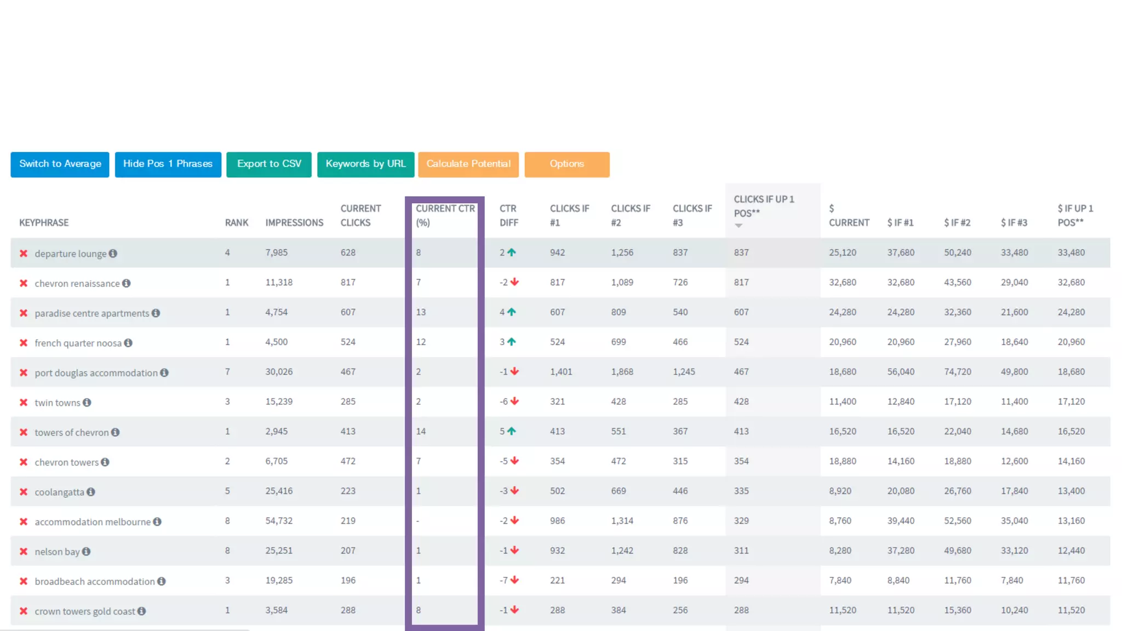The width and height of the screenshot is (1122, 631).
Task: Toggle Switch to Average view
Action: [x=60, y=164]
